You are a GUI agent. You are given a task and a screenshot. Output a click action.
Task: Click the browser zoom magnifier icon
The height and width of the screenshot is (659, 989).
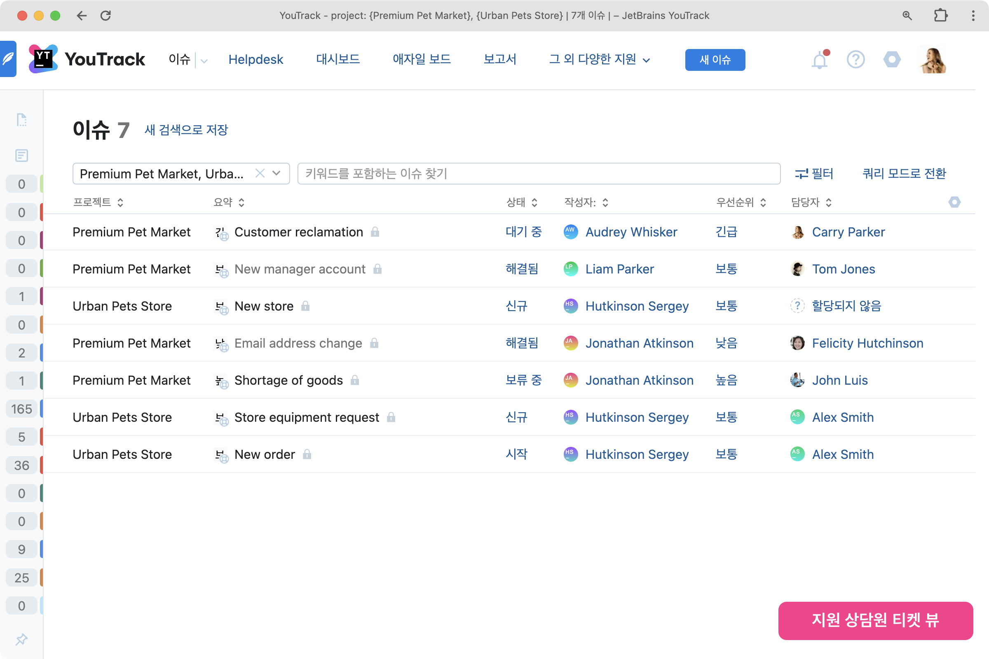pyautogui.click(x=907, y=16)
